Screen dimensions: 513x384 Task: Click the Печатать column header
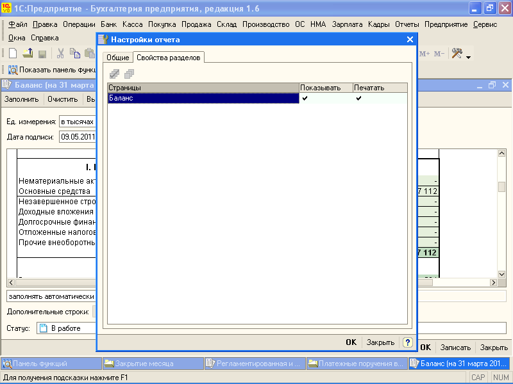pyautogui.click(x=380, y=88)
